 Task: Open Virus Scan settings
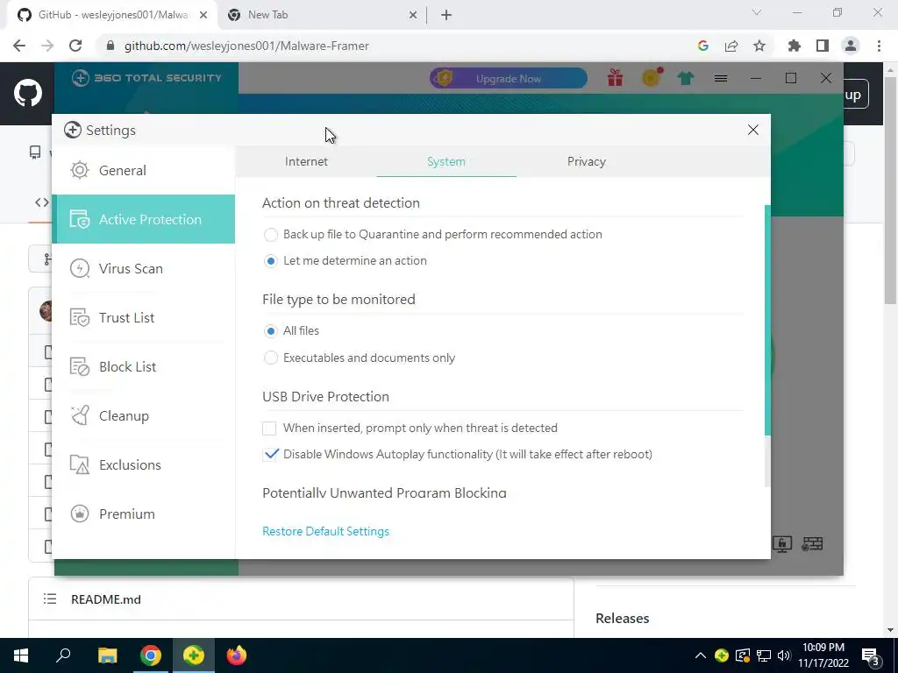tap(143, 268)
